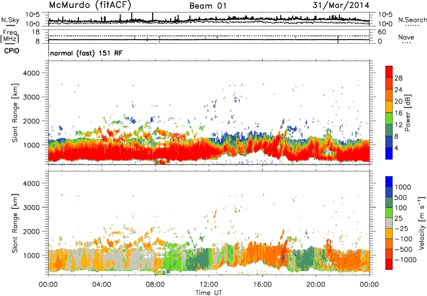427x296 pixels.
Task: Click the 'McMurdo (fitACF)' title text
Action: coord(90,5)
